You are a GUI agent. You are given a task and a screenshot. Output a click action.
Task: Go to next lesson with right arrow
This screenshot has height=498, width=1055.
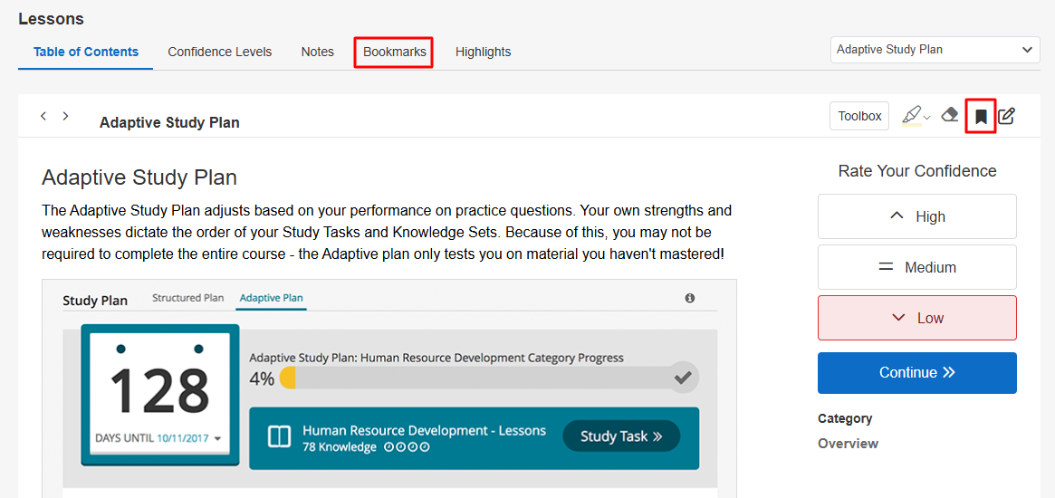tap(66, 116)
